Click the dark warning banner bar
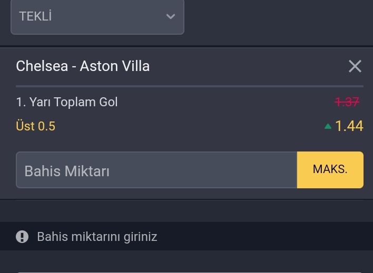 click(x=186, y=236)
